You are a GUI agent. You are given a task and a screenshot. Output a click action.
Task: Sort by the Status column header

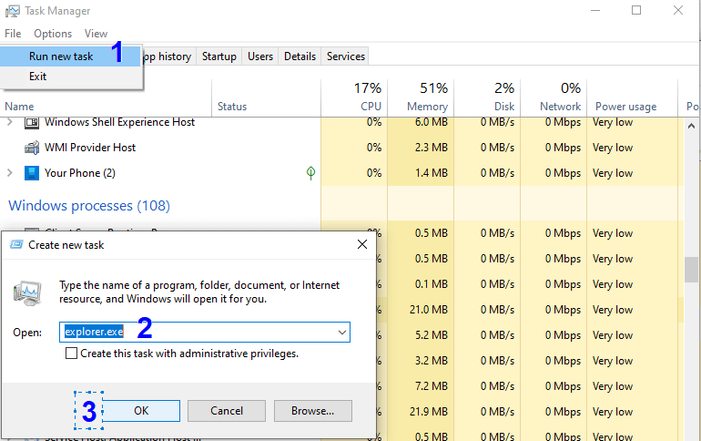267,97
